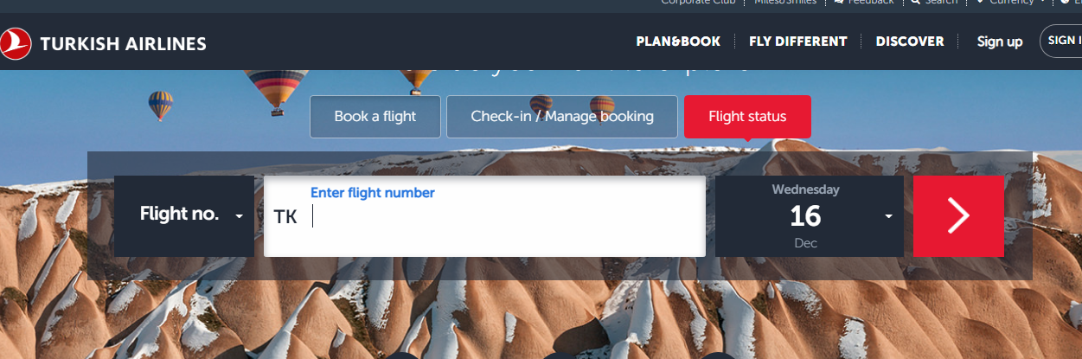Open the PLAN&BOOK menu
Viewport: 1082px width, 359px height.
678,42
